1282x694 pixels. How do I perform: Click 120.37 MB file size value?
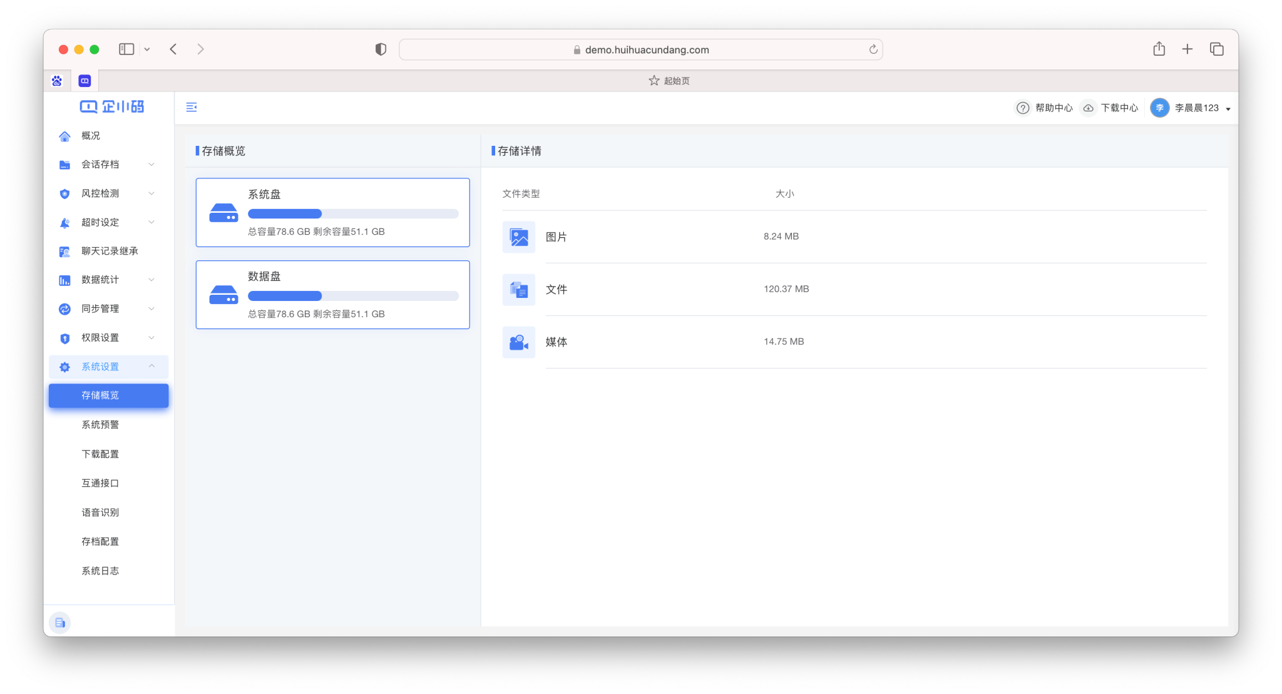pos(786,289)
